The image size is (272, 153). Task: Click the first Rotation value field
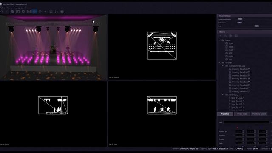(x=240, y=136)
